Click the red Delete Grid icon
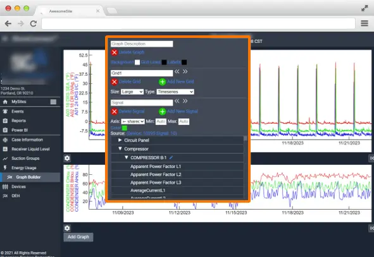374x257 pixels. click(x=115, y=82)
